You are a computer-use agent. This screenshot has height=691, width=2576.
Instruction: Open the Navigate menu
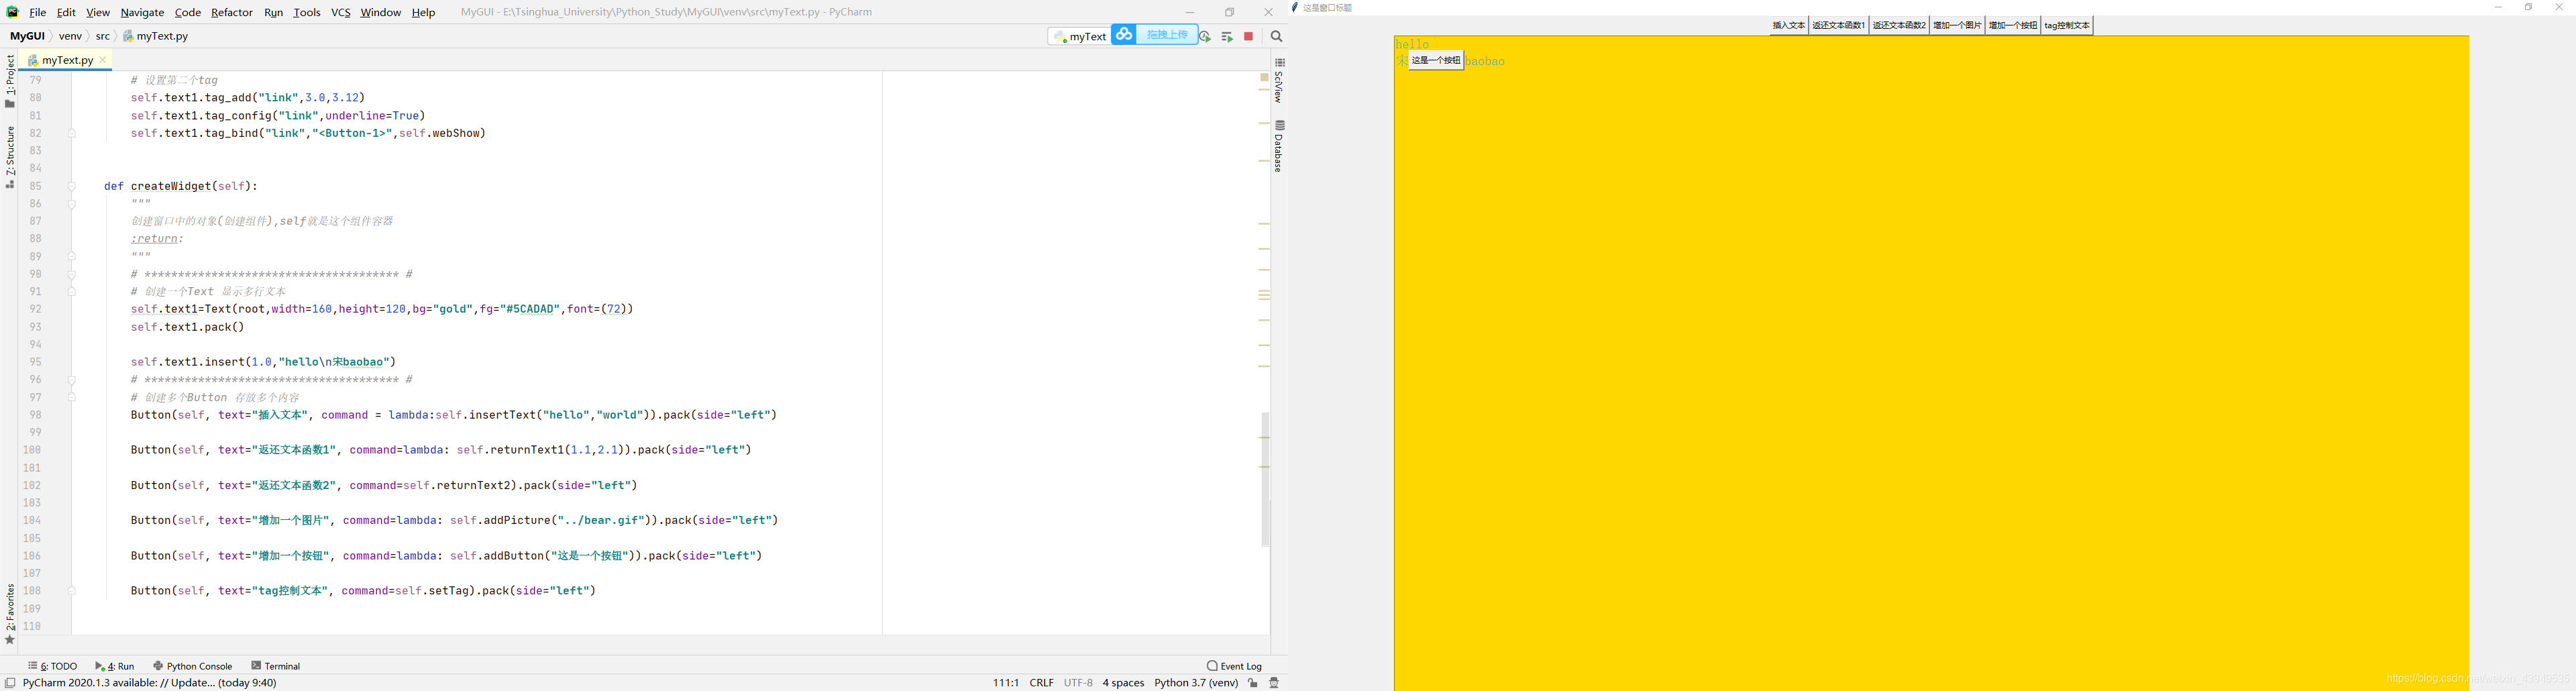[x=142, y=12]
